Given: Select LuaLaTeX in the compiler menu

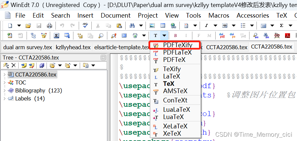Looking at the screenshot, I should (175, 110).
